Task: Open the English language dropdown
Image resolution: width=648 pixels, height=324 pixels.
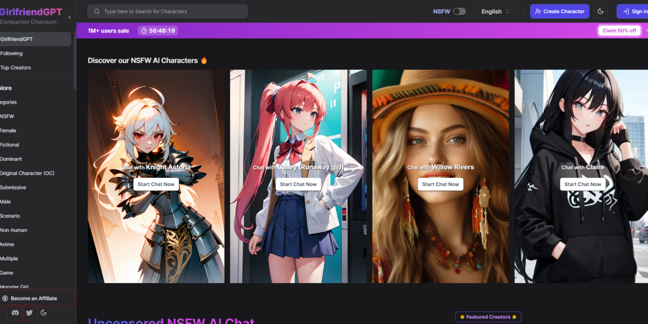Action: tap(495, 11)
